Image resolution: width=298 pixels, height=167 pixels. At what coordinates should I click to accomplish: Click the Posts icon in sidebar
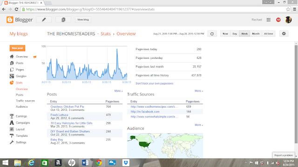click(x=12, y=63)
